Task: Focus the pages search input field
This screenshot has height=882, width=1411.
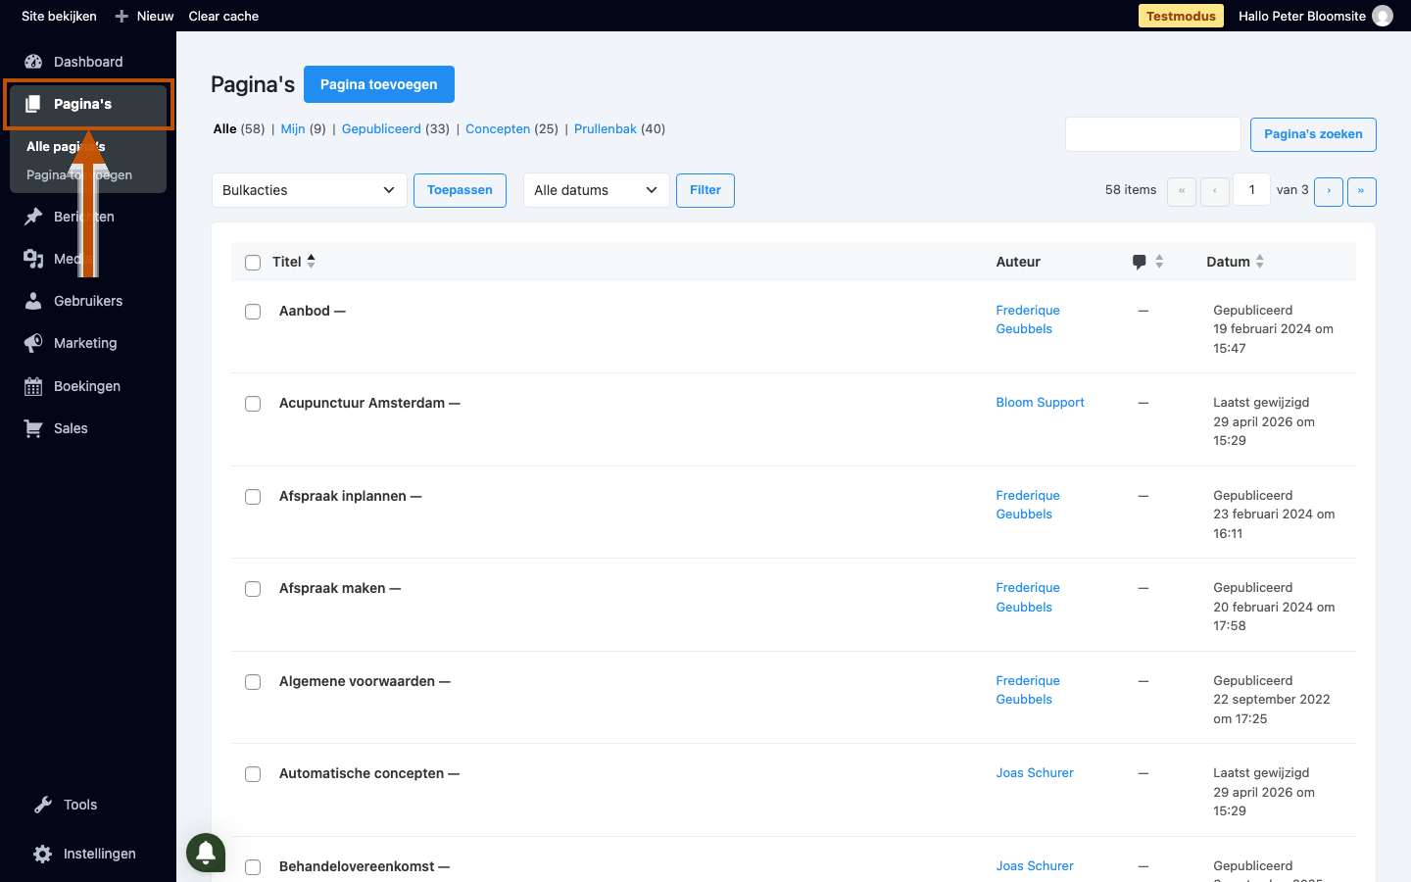Action: 1153,134
